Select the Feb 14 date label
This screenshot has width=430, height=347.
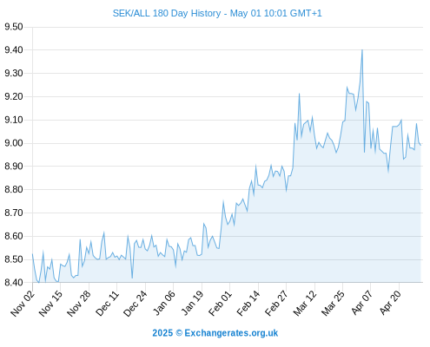[248, 303]
